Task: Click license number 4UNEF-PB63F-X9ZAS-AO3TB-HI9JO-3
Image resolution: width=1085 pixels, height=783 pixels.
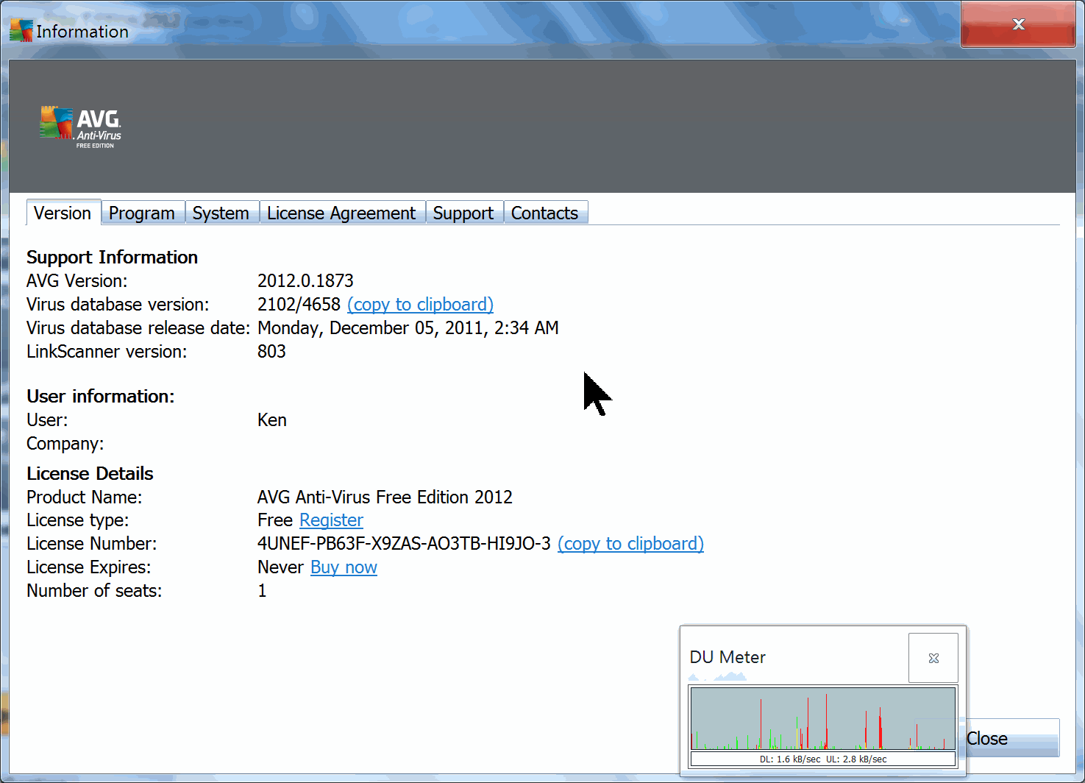Action: pyautogui.click(x=404, y=544)
